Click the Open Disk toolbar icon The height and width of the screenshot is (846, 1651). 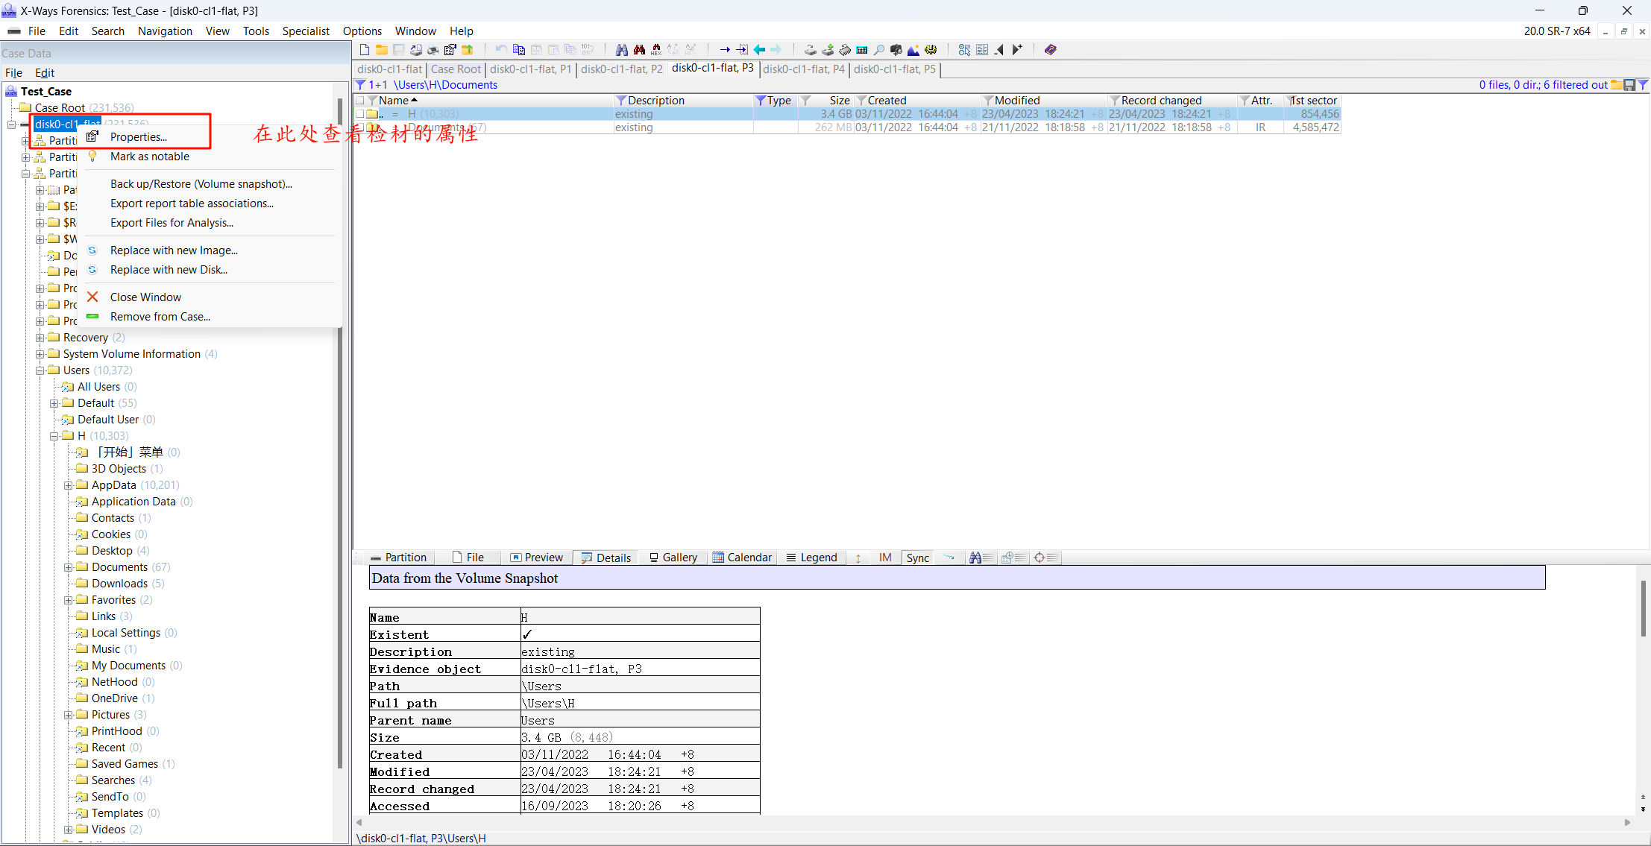(x=811, y=50)
